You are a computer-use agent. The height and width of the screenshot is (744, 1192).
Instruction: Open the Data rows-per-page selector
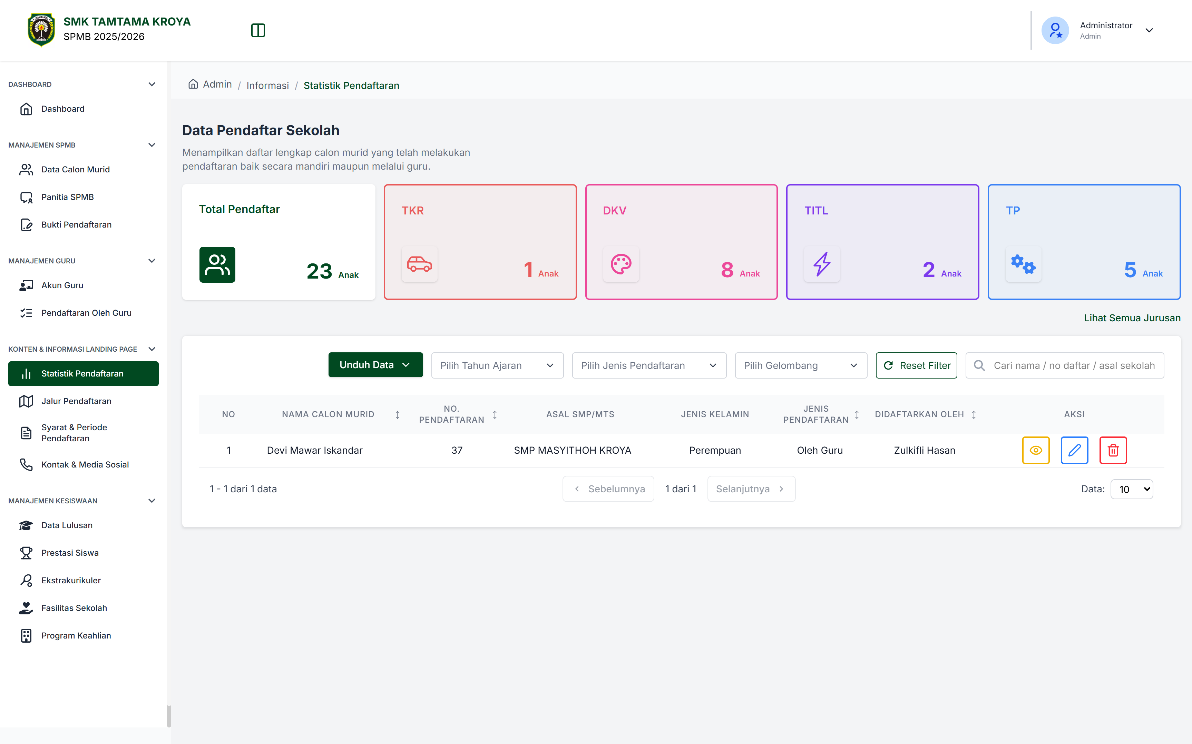(x=1132, y=489)
